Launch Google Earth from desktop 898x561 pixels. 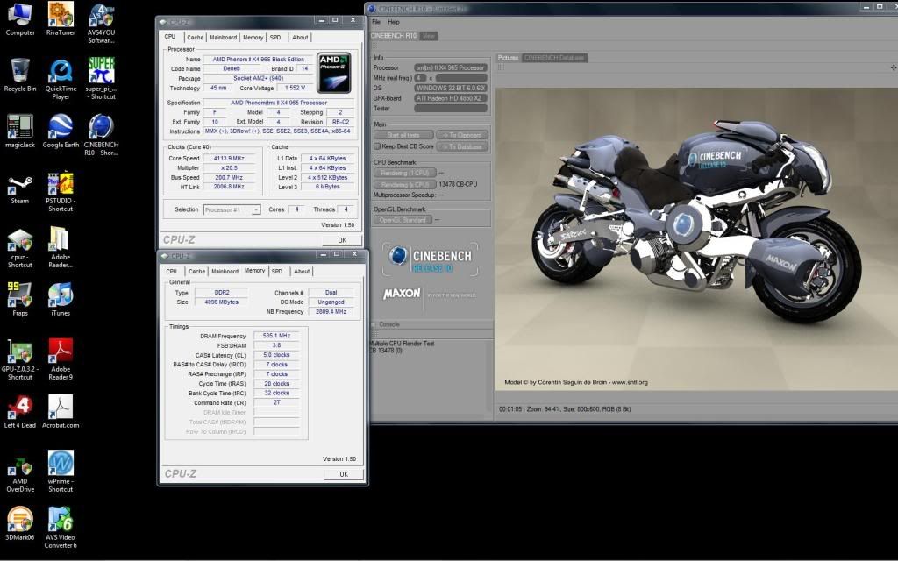click(x=61, y=128)
